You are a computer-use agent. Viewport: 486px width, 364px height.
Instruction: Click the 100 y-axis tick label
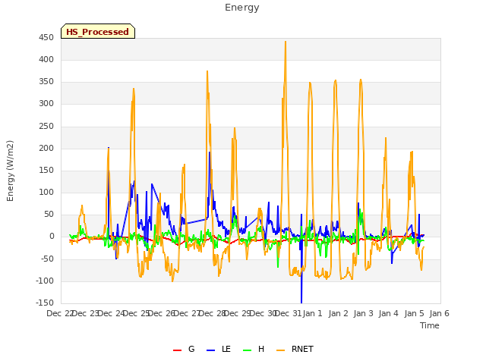pos(46,192)
